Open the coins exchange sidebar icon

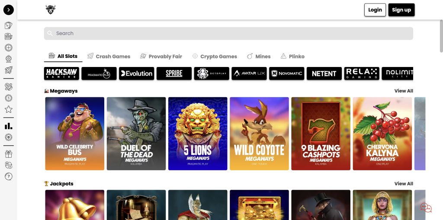click(x=9, y=165)
